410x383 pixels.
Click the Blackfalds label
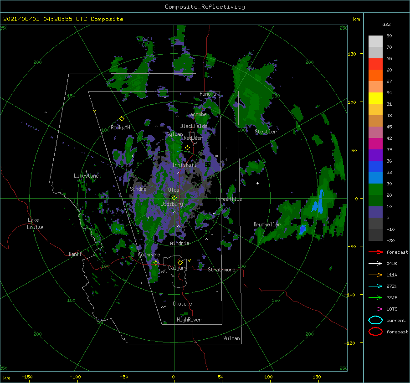[x=194, y=126]
